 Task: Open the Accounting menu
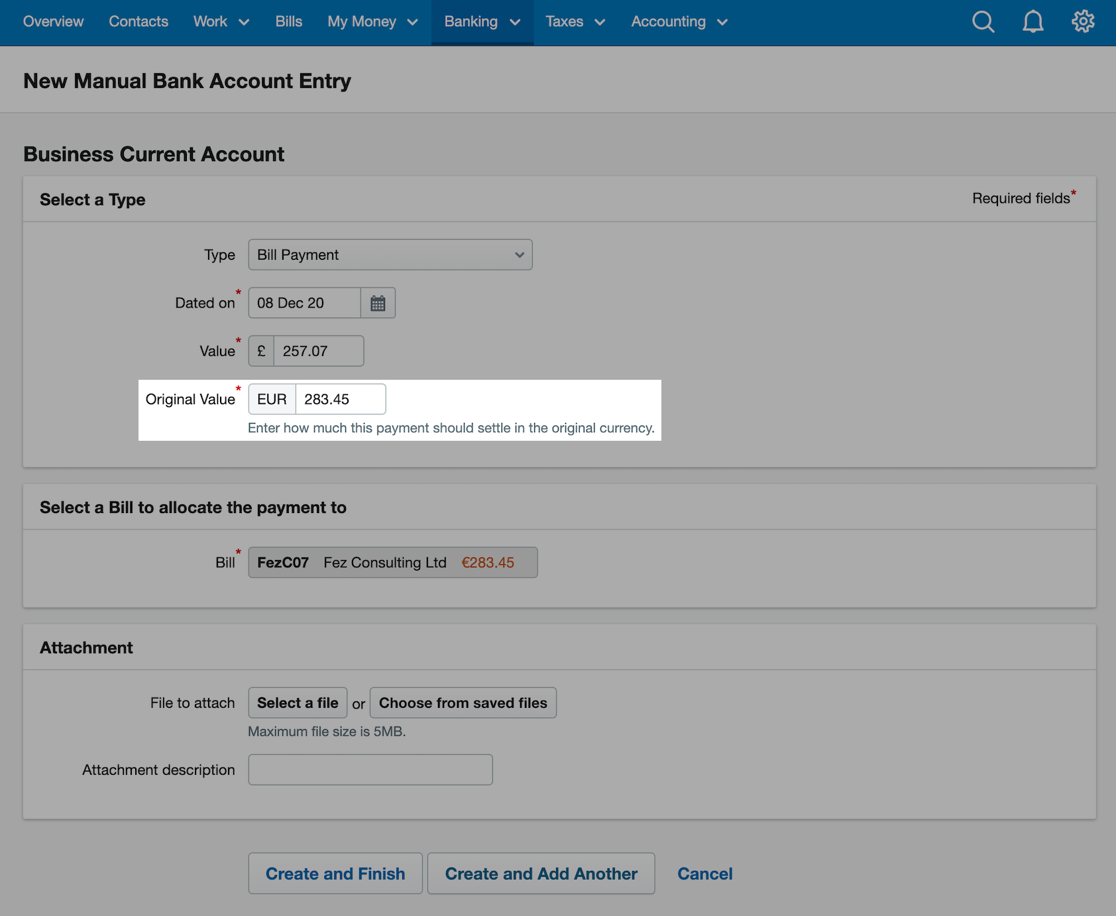coord(679,22)
